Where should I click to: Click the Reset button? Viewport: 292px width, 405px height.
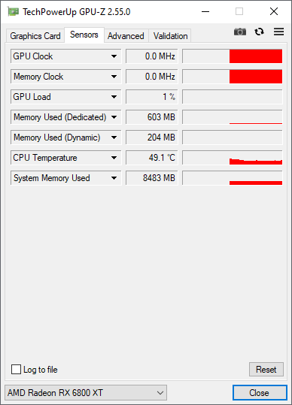(266, 370)
